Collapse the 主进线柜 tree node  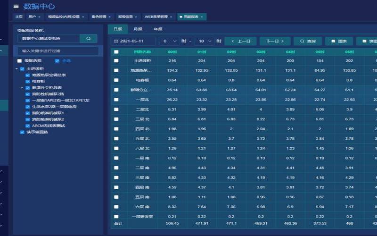point(17,69)
